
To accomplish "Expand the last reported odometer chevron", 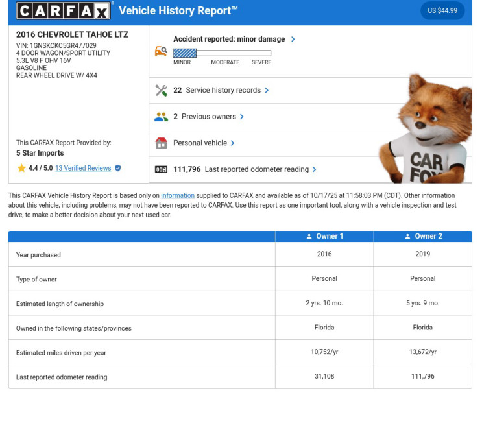I will [x=315, y=169].
